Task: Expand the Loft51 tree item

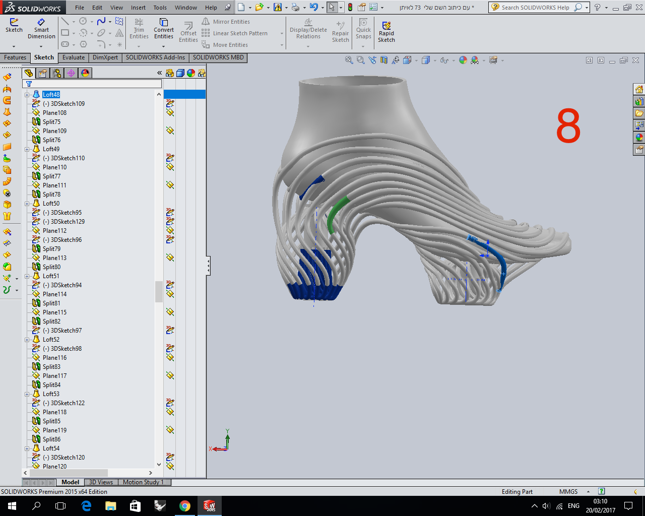Action: click(28, 276)
